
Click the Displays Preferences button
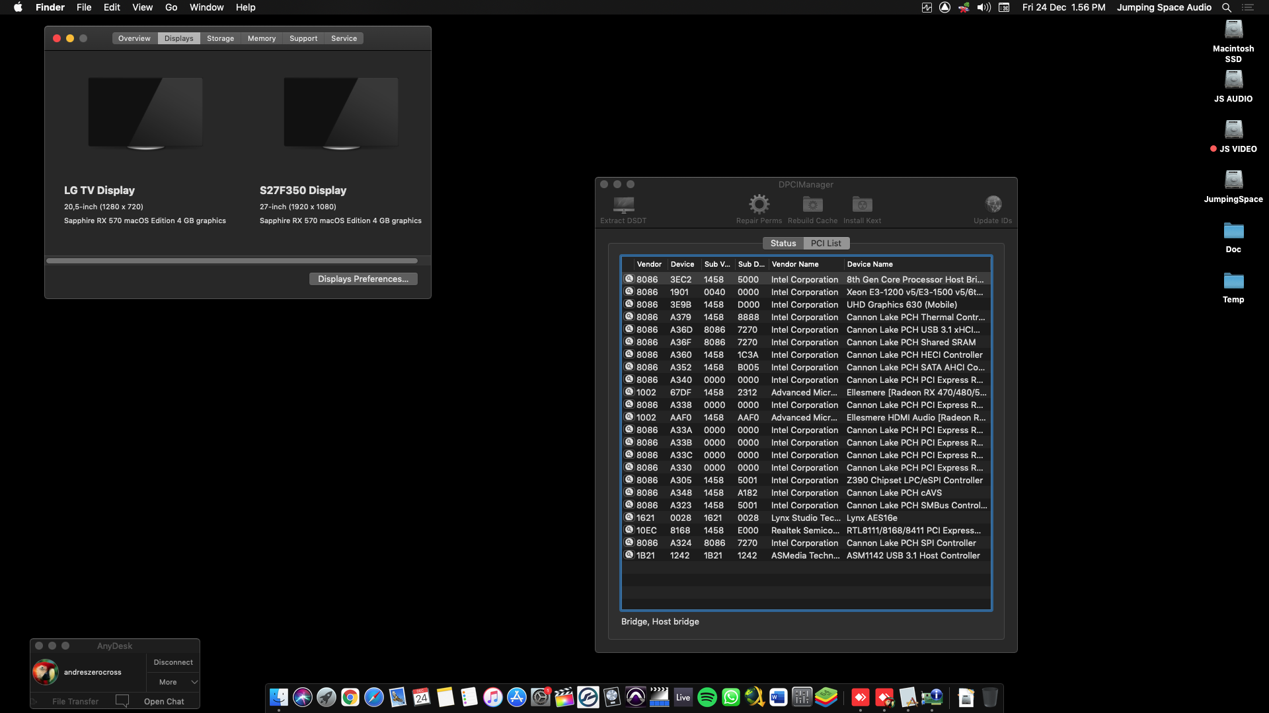363,279
